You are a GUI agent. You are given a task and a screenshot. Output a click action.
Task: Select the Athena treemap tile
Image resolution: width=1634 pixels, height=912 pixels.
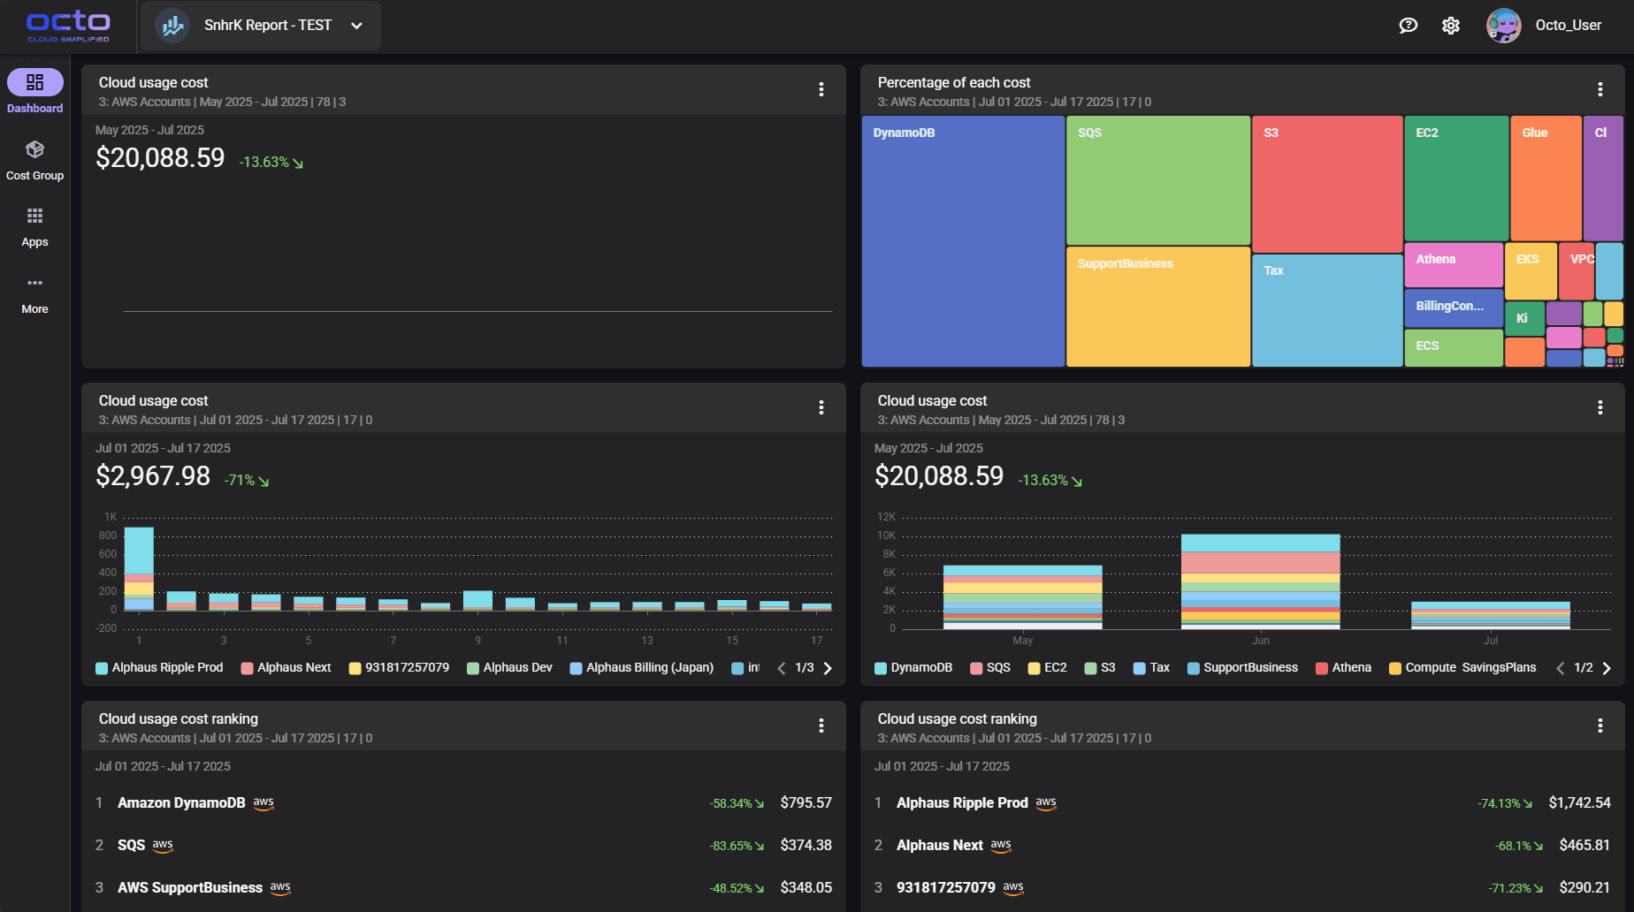pyautogui.click(x=1454, y=264)
